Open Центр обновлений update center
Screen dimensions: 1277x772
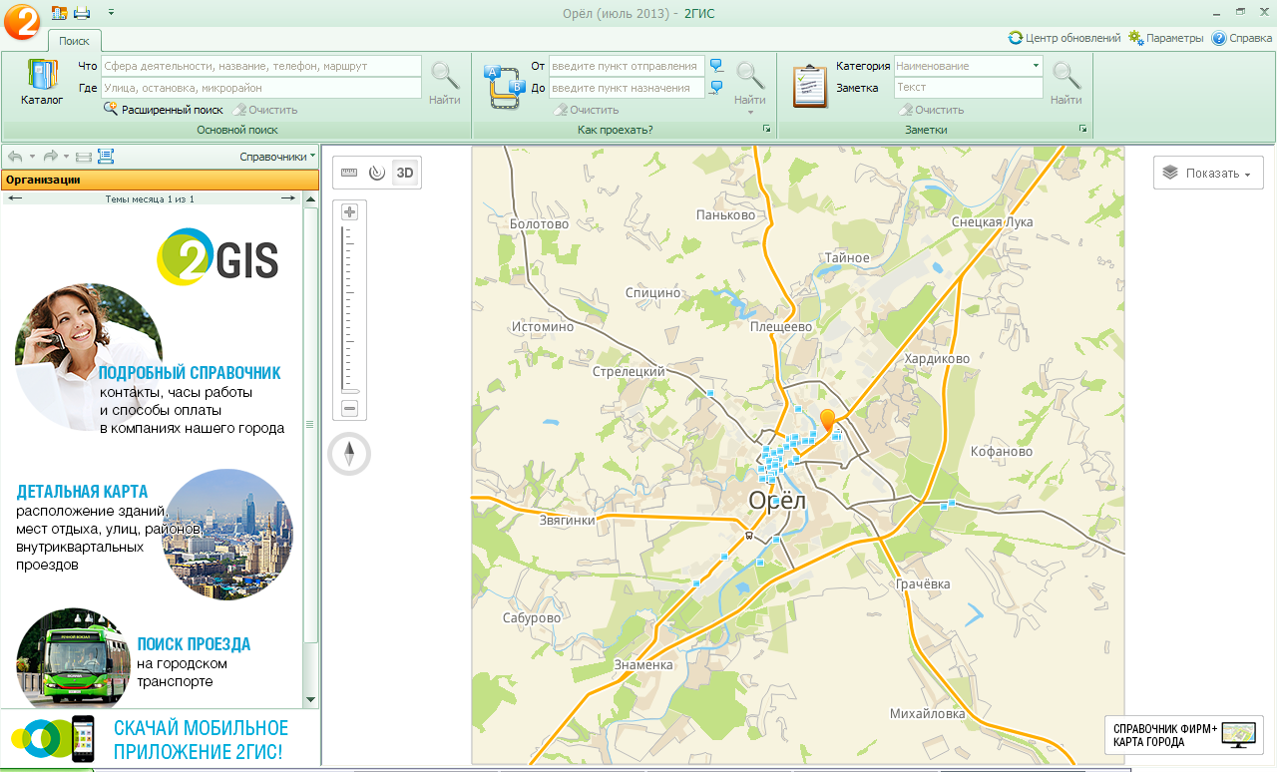click(1064, 38)
